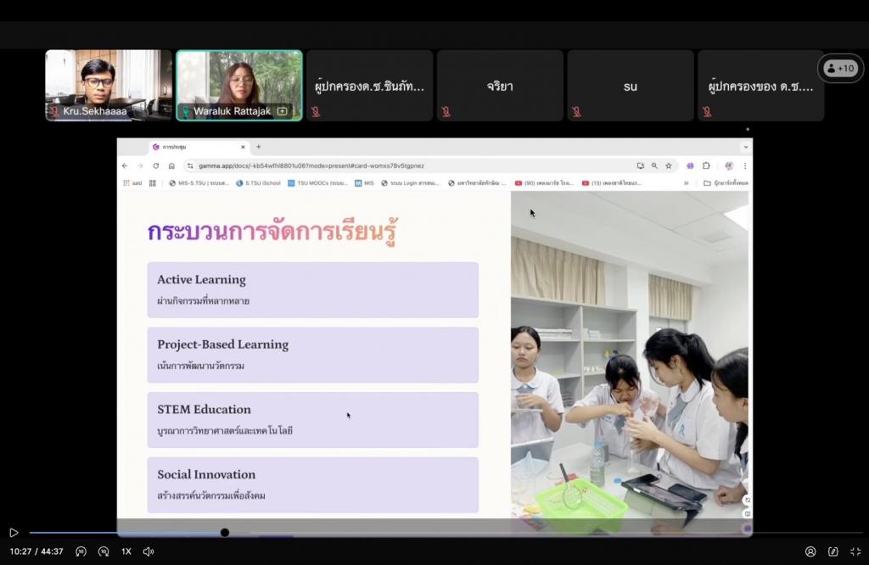869x565 pixels.
Task: View site information icon in address bar
Action: [190, 165]
